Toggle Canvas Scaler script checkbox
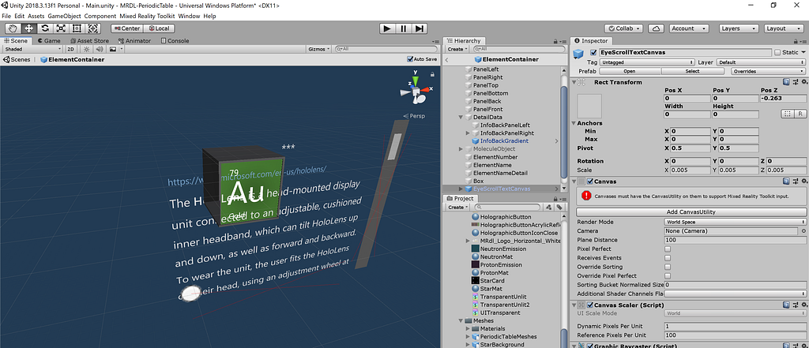809x348 pixels. pos(589,305)
